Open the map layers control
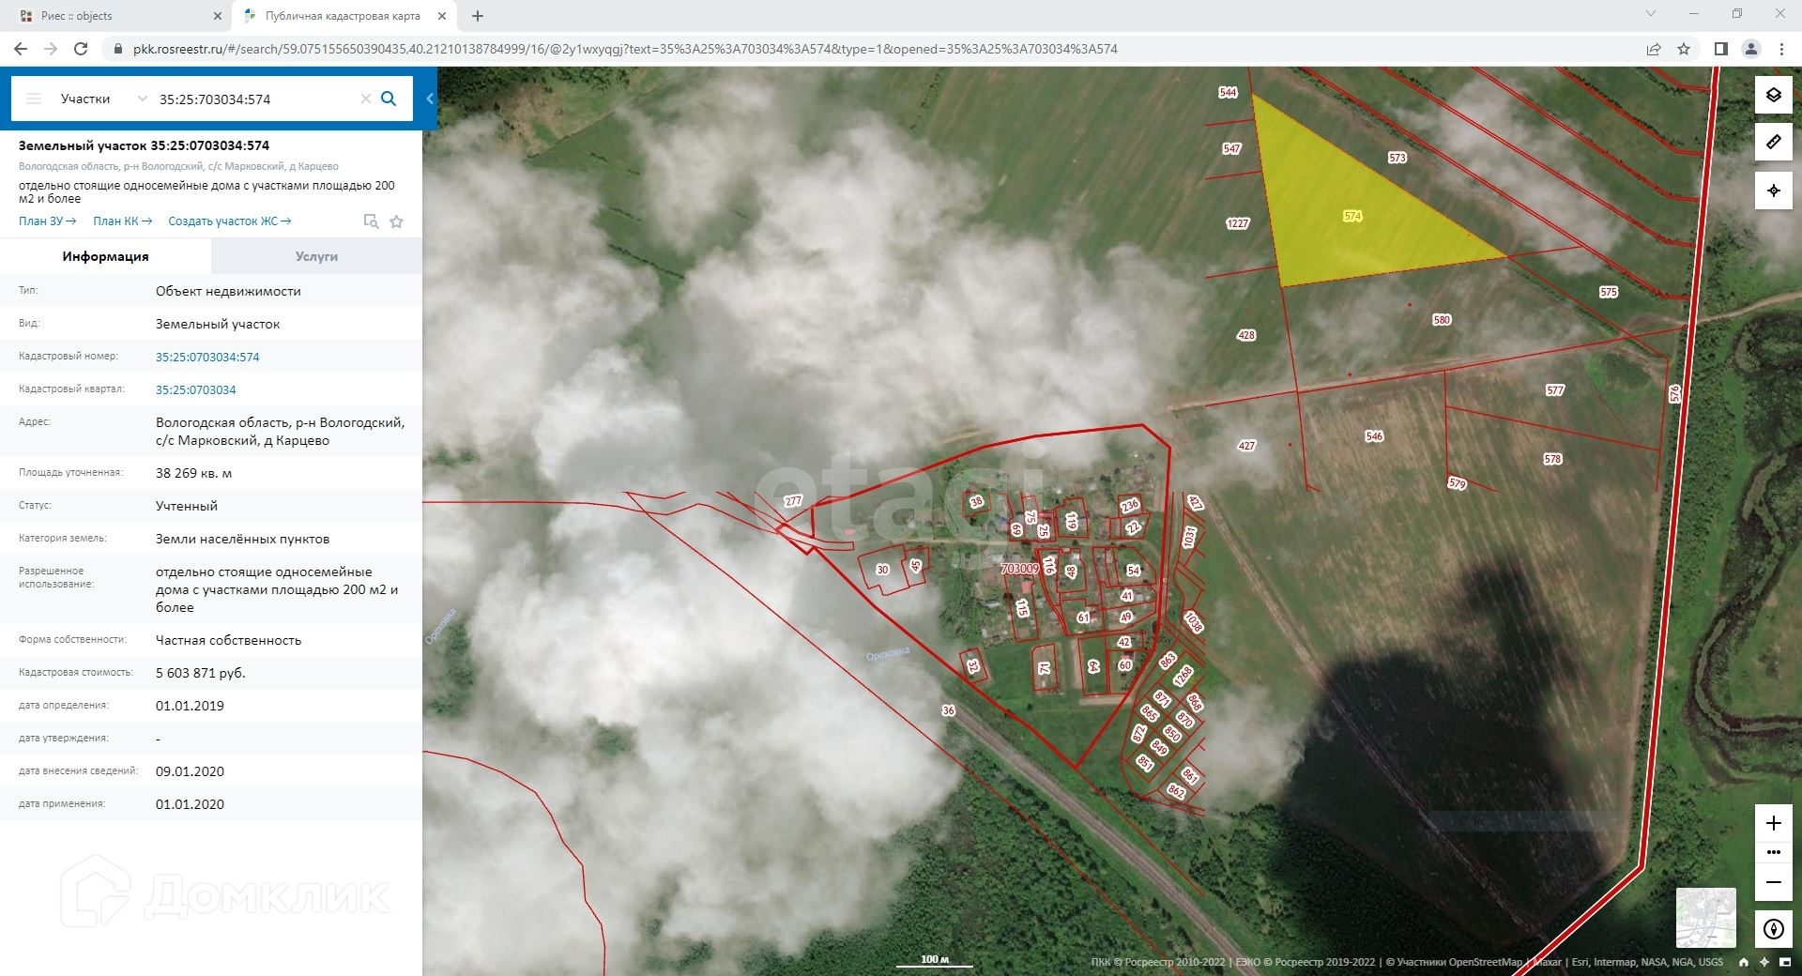The width and height of the screenshot is (1802, 976). (x=1774, y=95)
